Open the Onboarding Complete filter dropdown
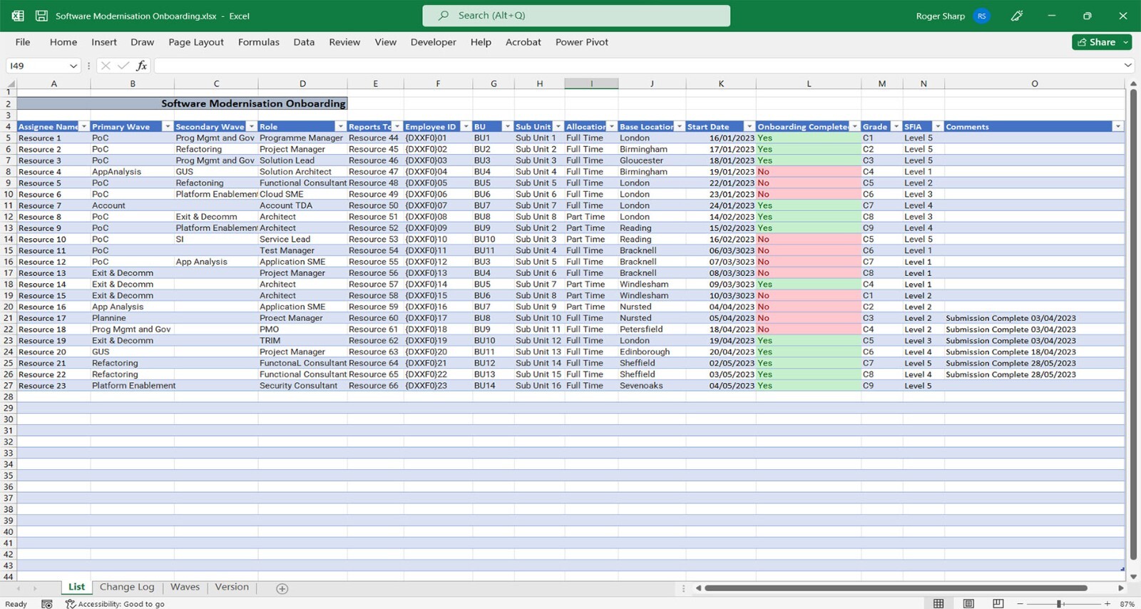The height and width of the screenshot is (609, 1141). [854, 127]
